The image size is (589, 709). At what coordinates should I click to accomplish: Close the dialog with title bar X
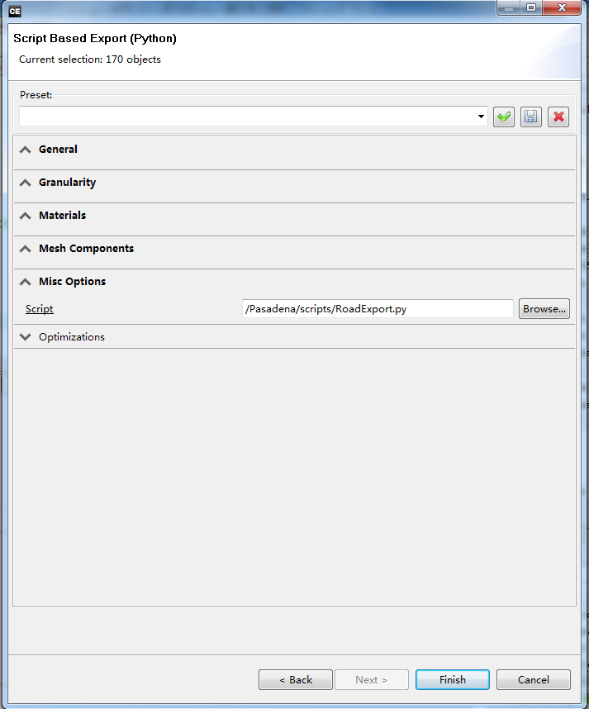pos(562,7)
